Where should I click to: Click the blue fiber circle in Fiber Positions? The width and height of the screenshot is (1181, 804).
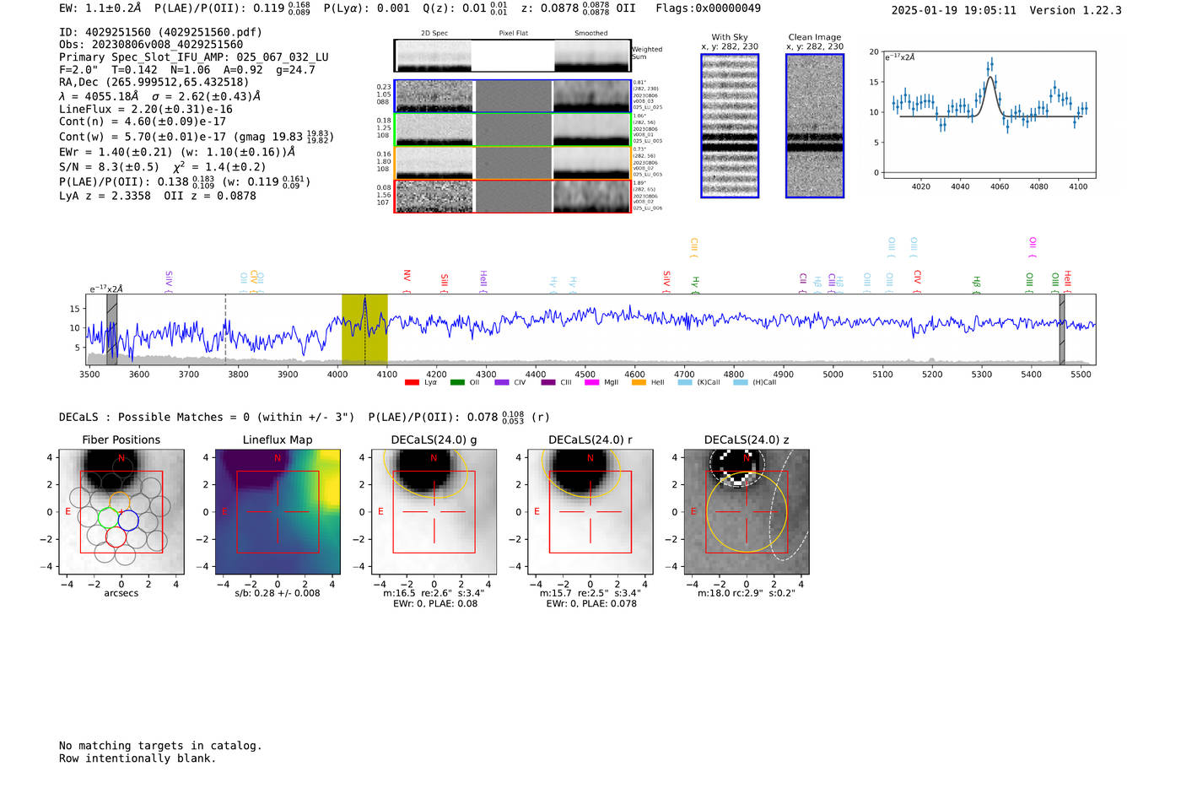point(128,520)
